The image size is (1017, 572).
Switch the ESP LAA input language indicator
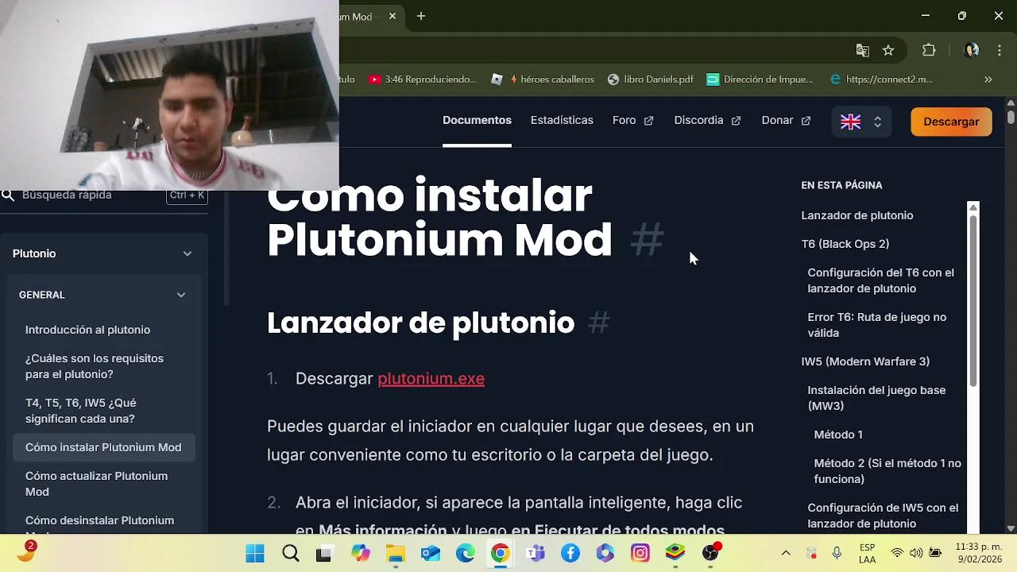(x=868, y=553)
